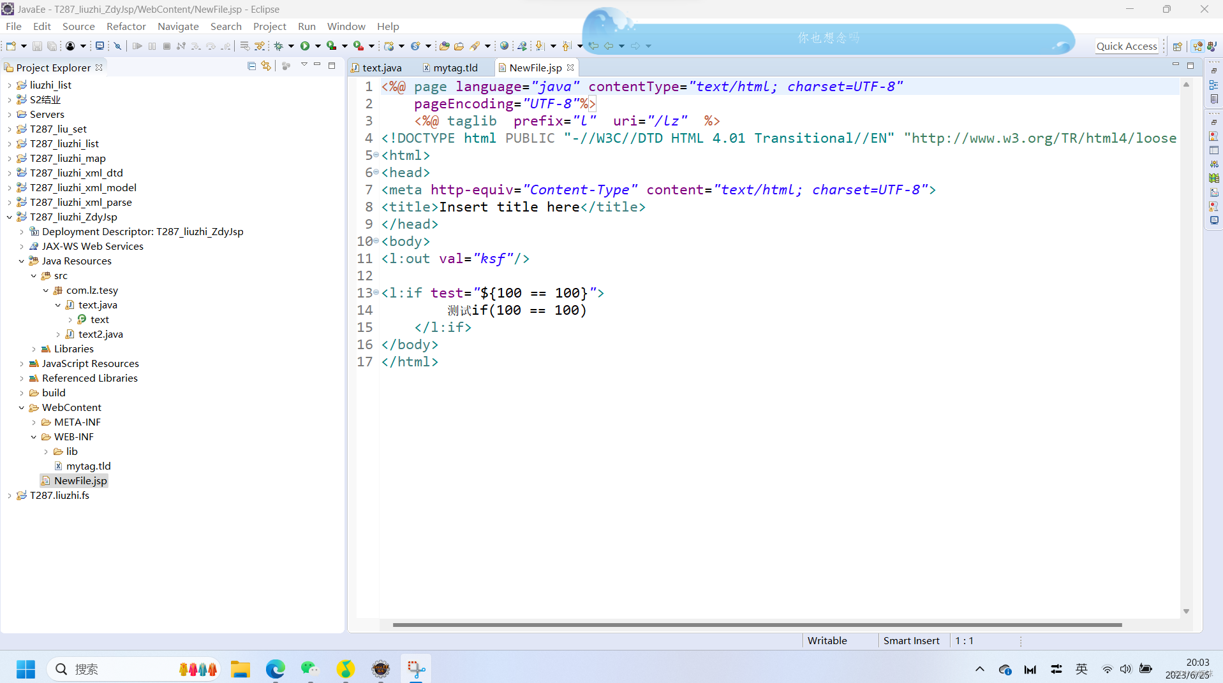Open Microsoft Edge from the taskbar
The height and width of the screenshot is (683, 1223).
pos(276,669)
